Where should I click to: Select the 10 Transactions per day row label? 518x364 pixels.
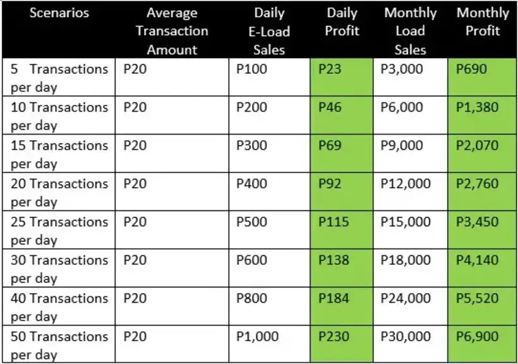click(59, 116)
